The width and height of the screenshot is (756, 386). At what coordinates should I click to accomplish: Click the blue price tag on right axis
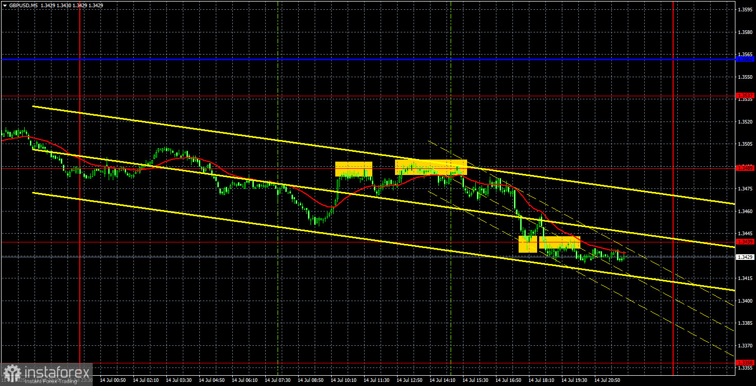click(x=745, y=59)
